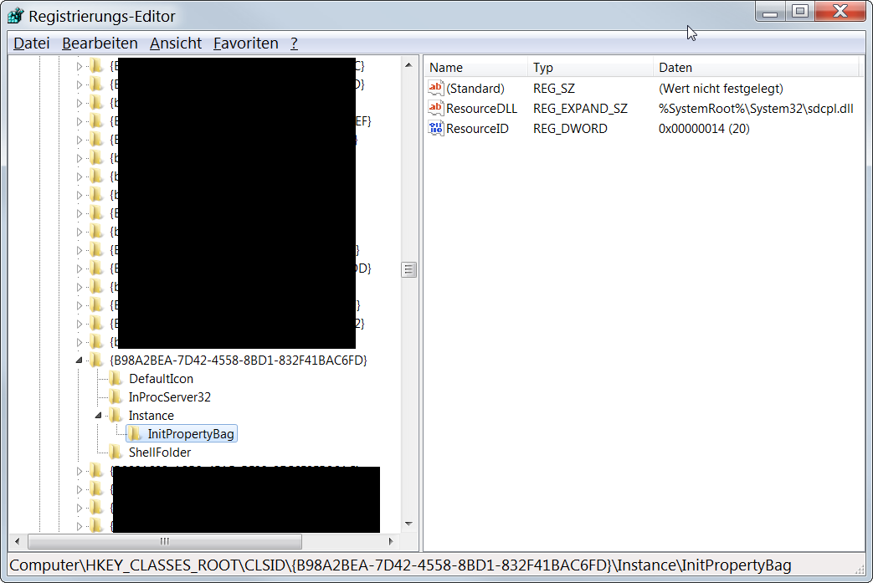Open the Bearbeiten menu
The width and height of the screenshot is (873, 583).
coord(100,43)
